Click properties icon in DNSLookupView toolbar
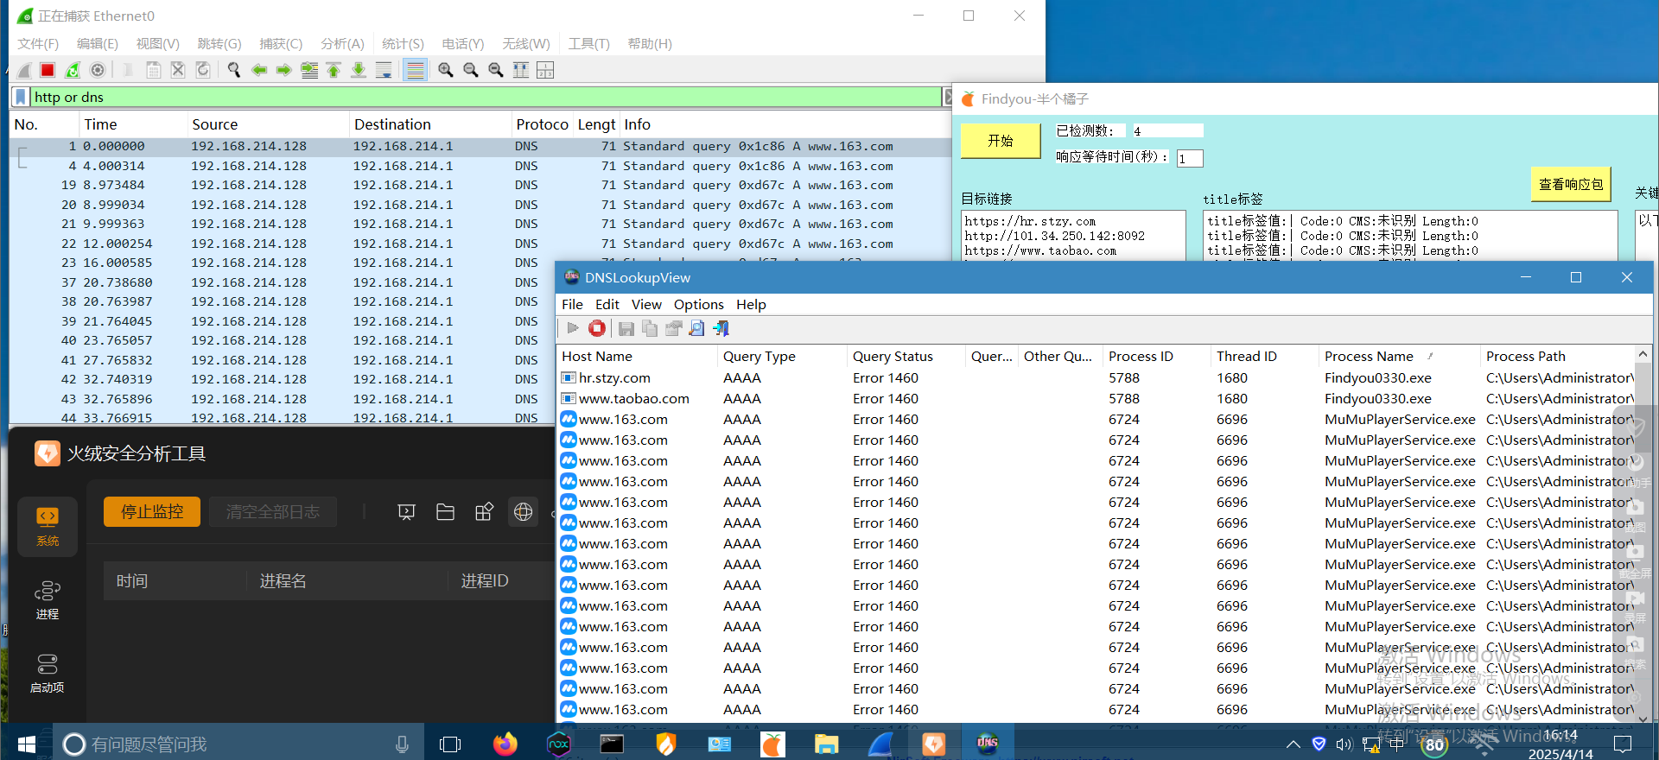This screenshot has height=760, width=1659. [673, 328]
